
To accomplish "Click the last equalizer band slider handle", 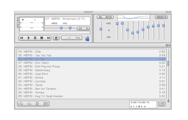I will [x=164, y=25].
